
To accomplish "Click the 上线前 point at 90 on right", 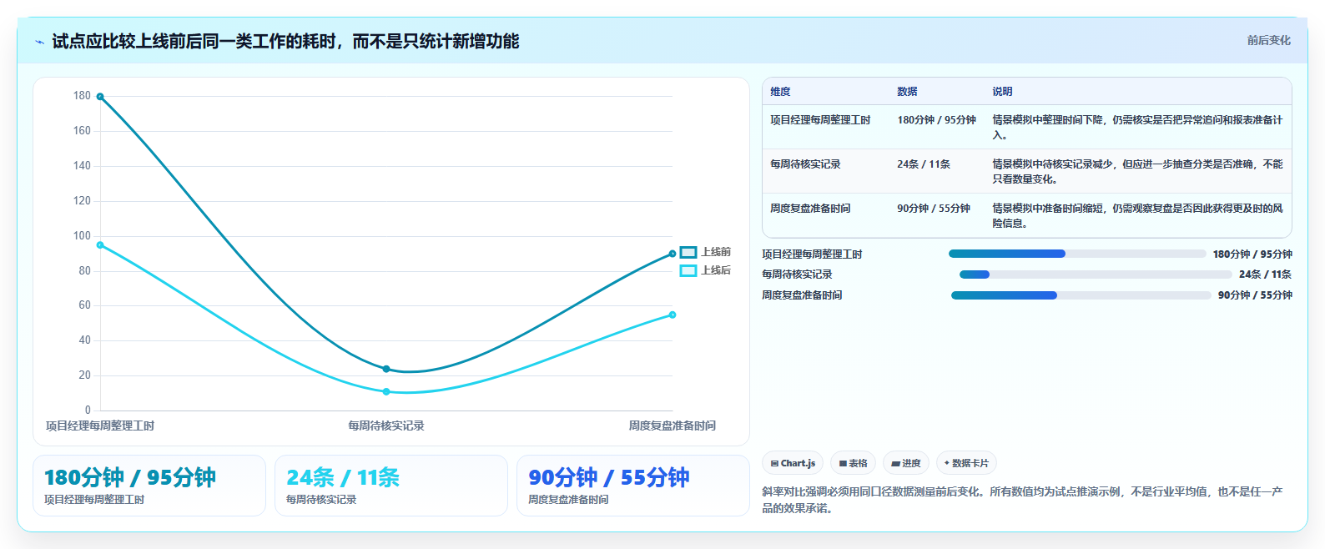I will click(x=673, y=254).
